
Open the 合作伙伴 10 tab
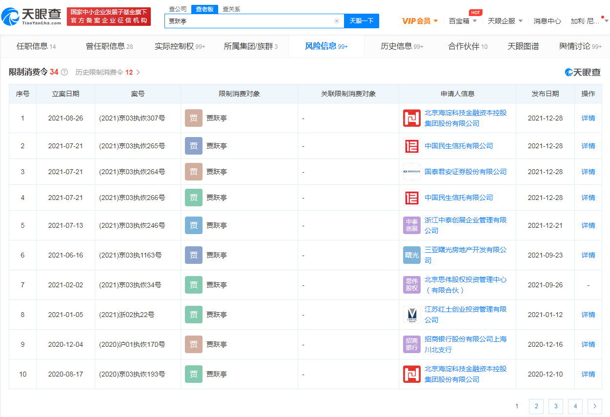coord(468,46)
